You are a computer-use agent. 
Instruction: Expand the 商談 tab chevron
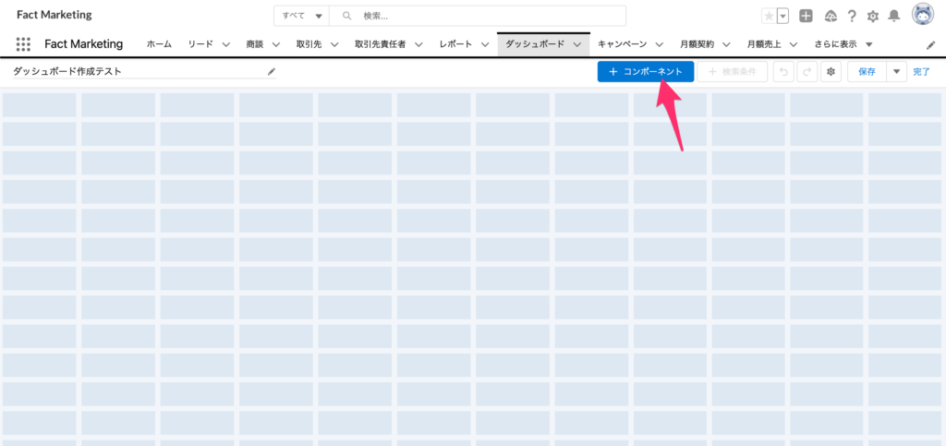(277, 44)
